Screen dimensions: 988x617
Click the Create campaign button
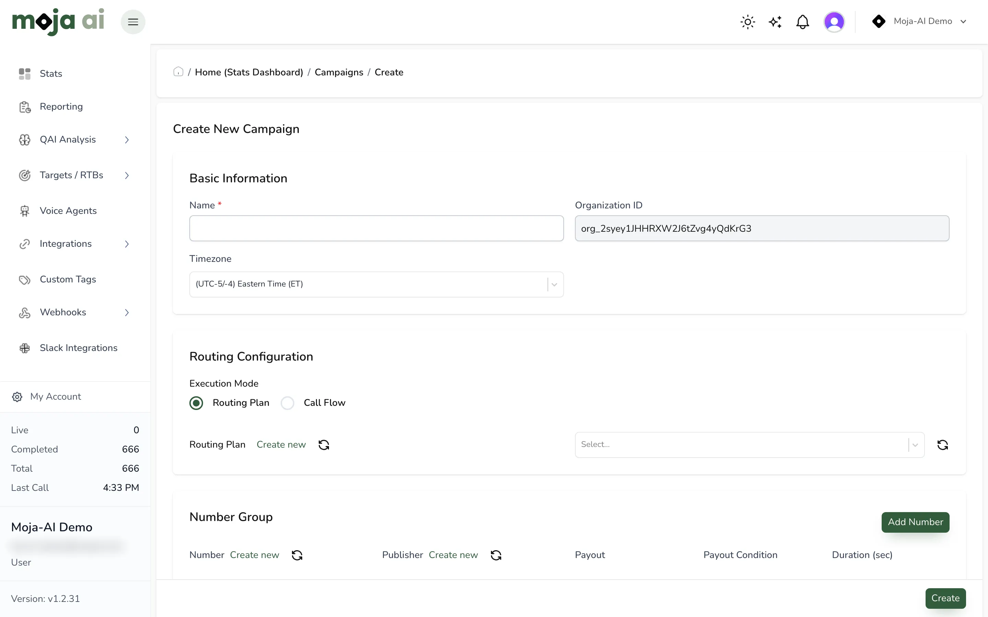tap(945, 598)
